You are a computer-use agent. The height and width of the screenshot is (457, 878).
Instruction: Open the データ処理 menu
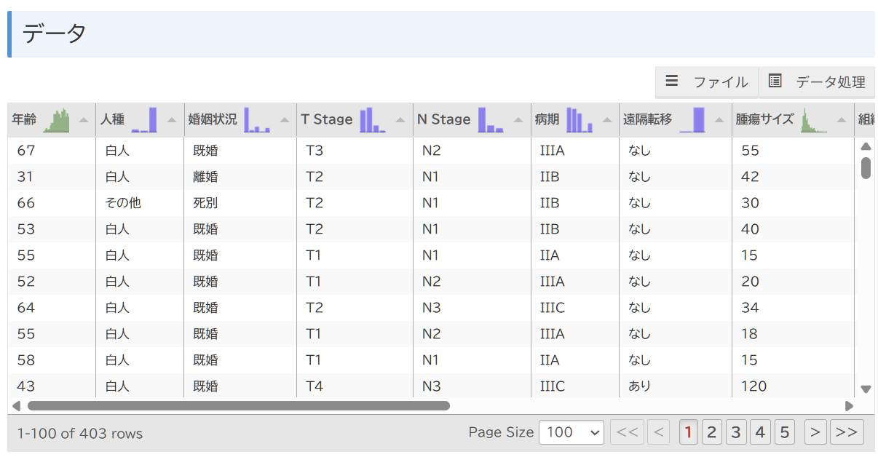(x=817, y=82)
